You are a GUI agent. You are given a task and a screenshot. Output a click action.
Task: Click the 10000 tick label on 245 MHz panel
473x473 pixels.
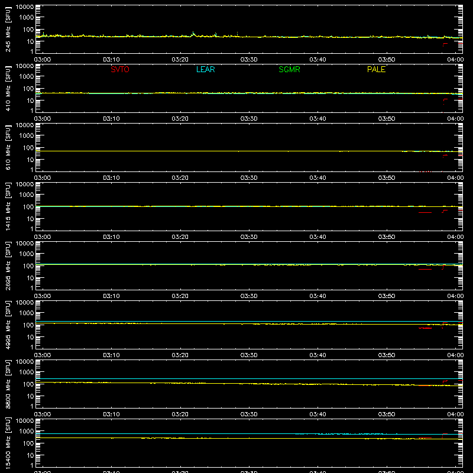25,7
